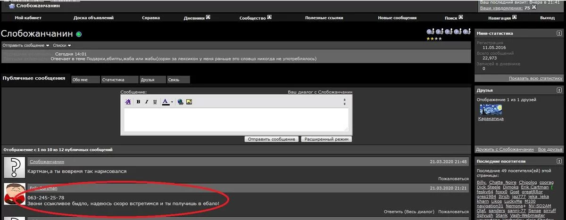Select Публичные сообщения tab
This screenshot has width=566, height=220.
click(x=34, y=78)
